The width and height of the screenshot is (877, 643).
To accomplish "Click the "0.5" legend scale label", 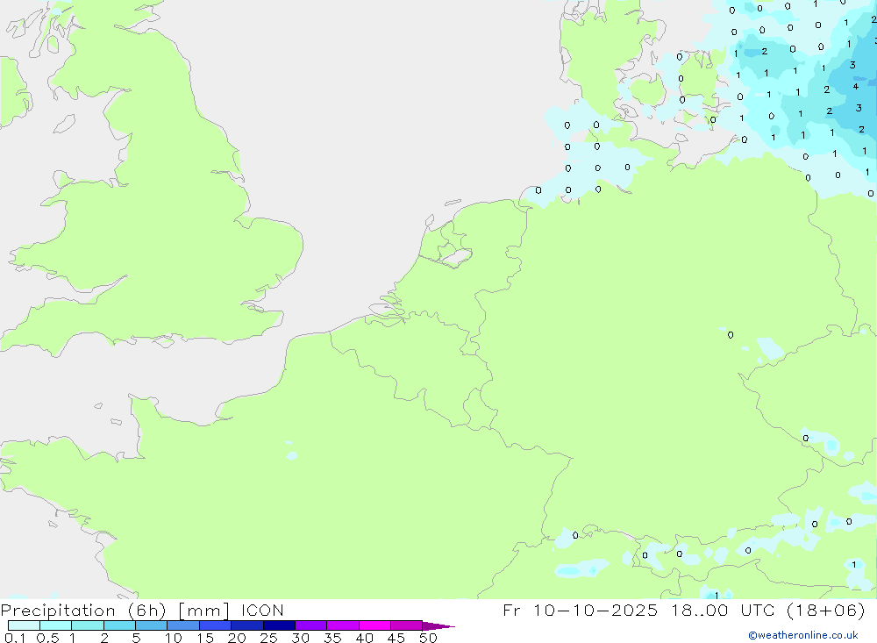I will 47,638.
